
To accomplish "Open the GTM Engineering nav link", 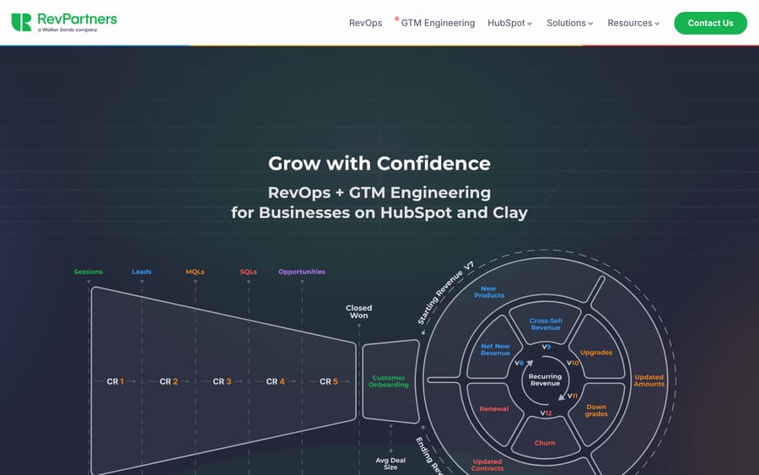I will [x=438, y=23].
